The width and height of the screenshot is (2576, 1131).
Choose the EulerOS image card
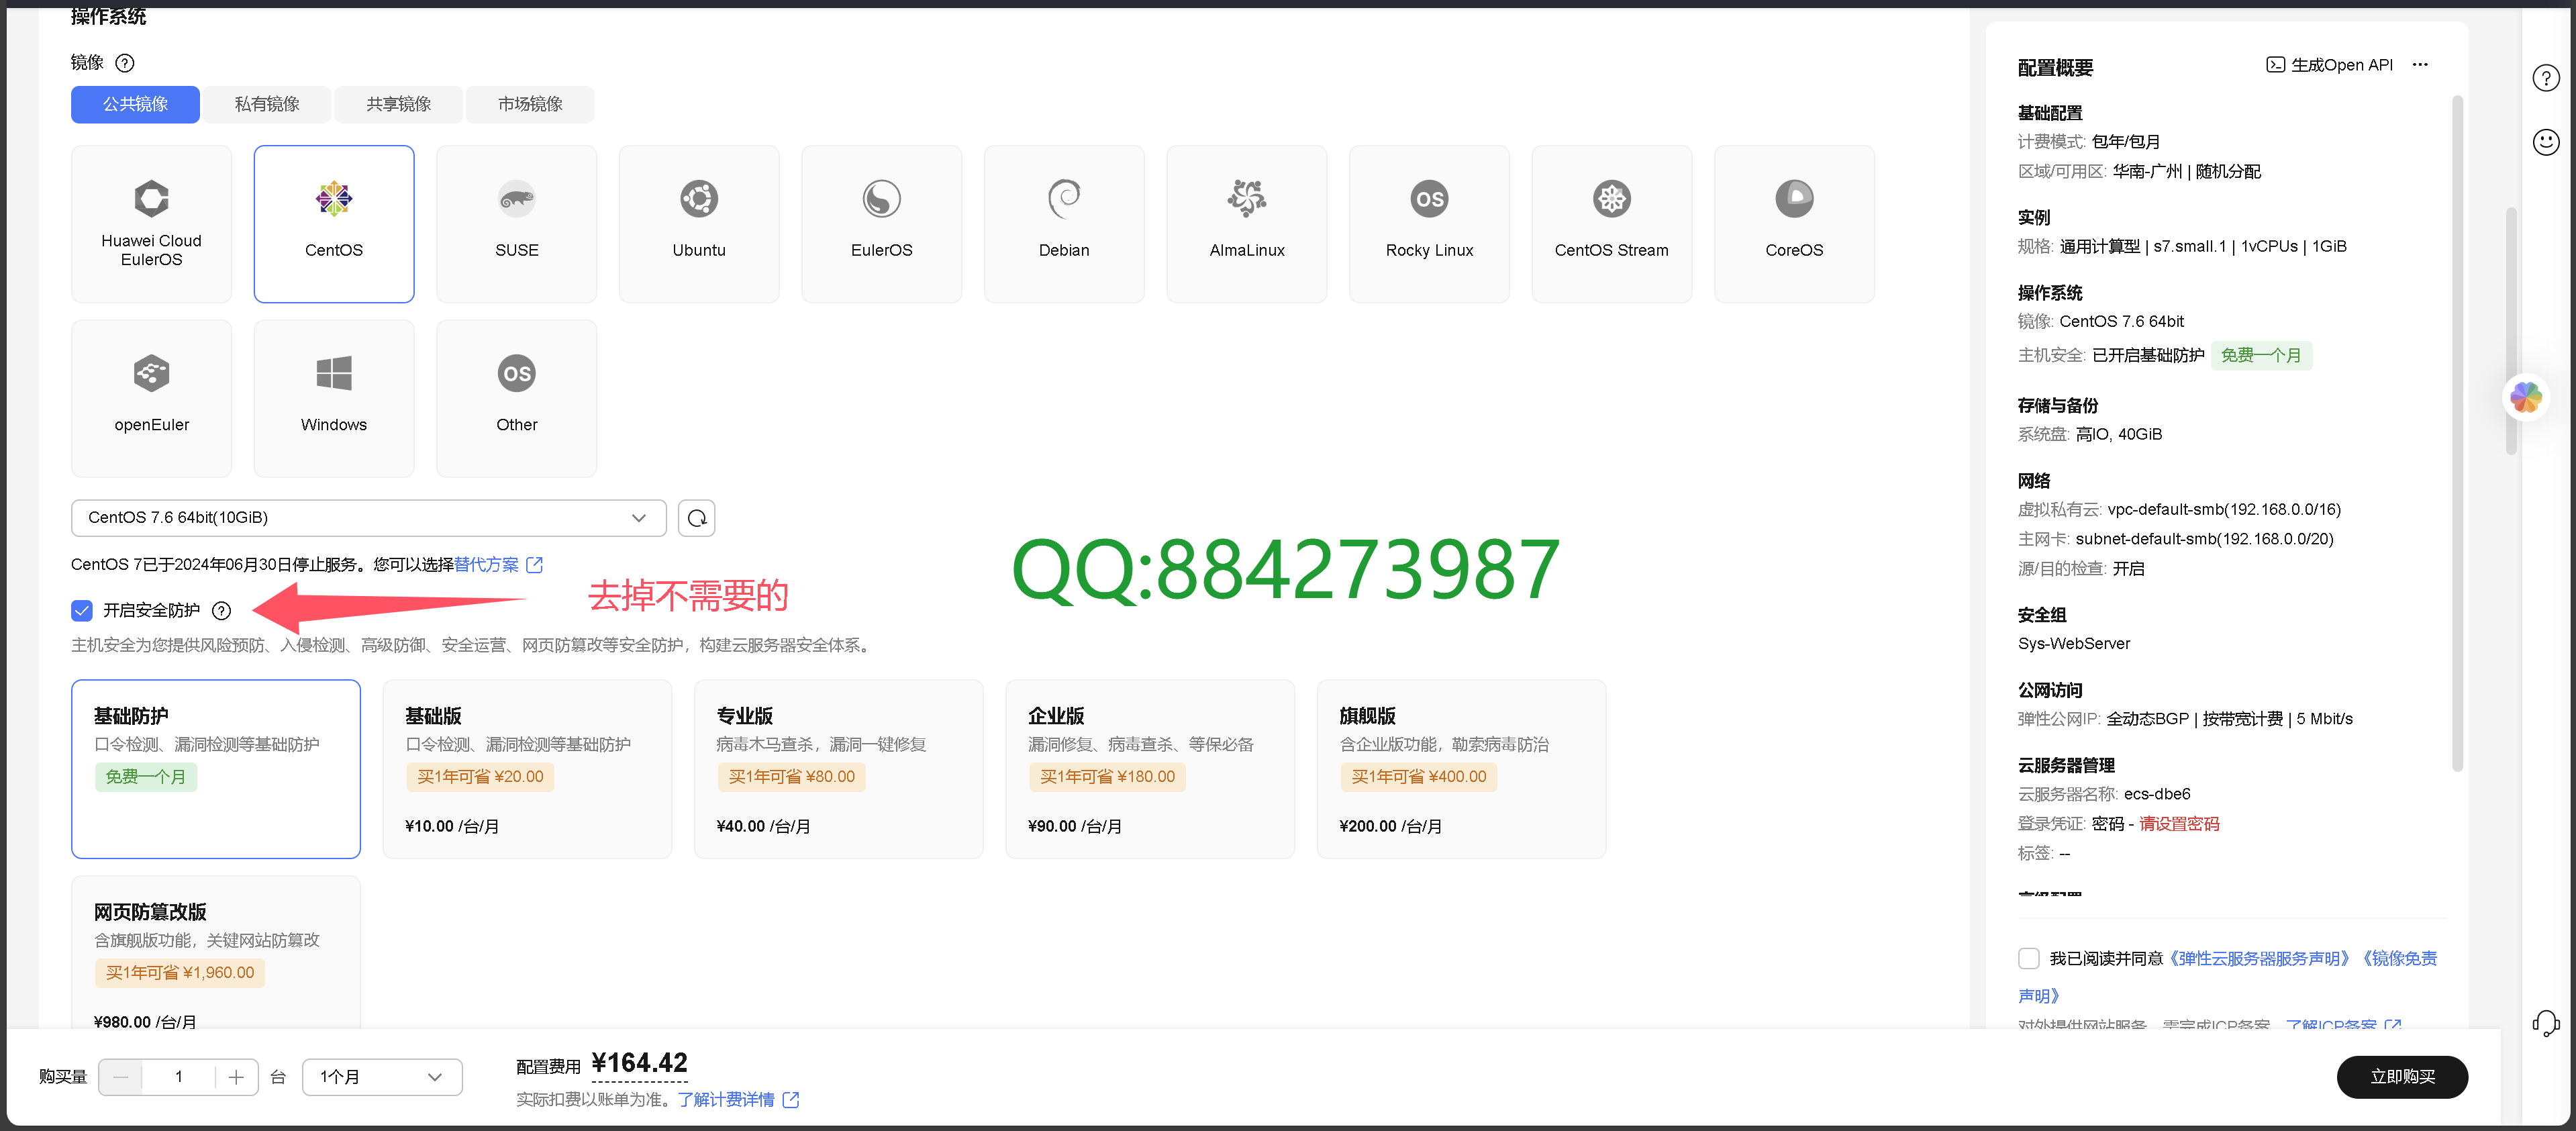[881, 224]
